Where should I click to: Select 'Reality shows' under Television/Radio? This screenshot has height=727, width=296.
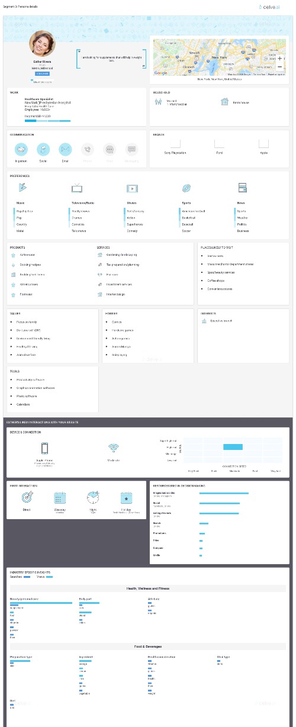pyautogui.click(x=81, y=211)
